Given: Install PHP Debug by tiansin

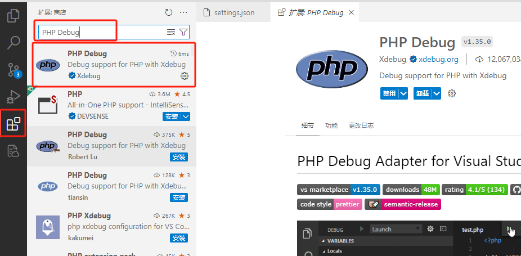Looking at the screenshot, I should click(x=179, y=197).
